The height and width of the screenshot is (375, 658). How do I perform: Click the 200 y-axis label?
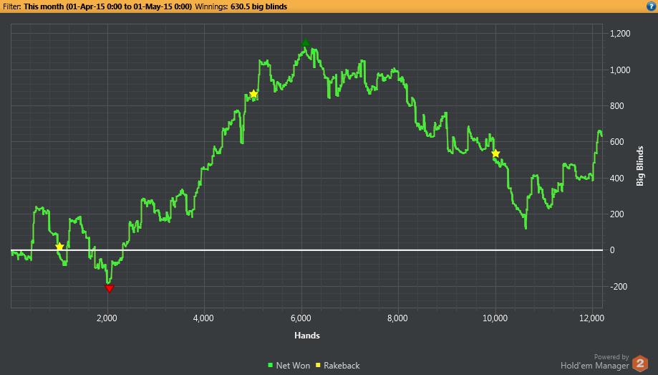pyautogui.click(x=617, y=214)
